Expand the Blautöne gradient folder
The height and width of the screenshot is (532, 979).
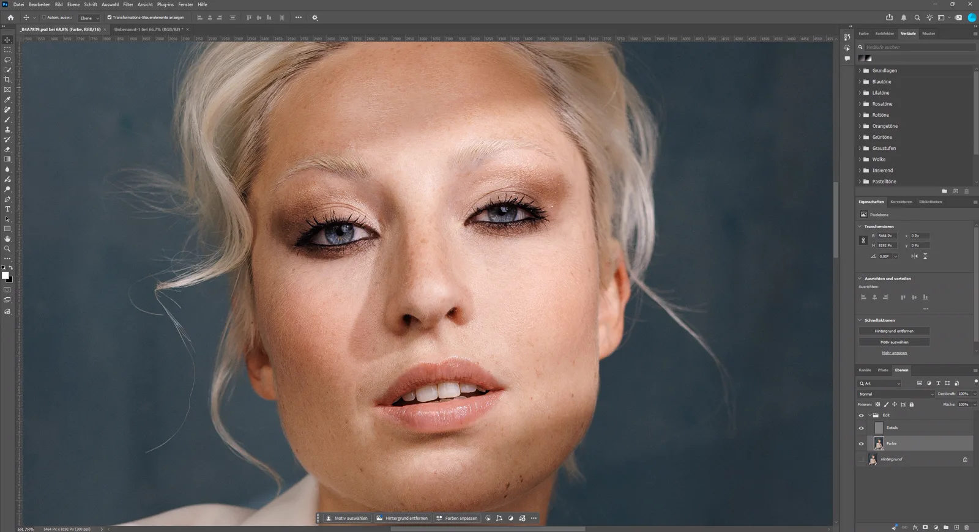860,82
